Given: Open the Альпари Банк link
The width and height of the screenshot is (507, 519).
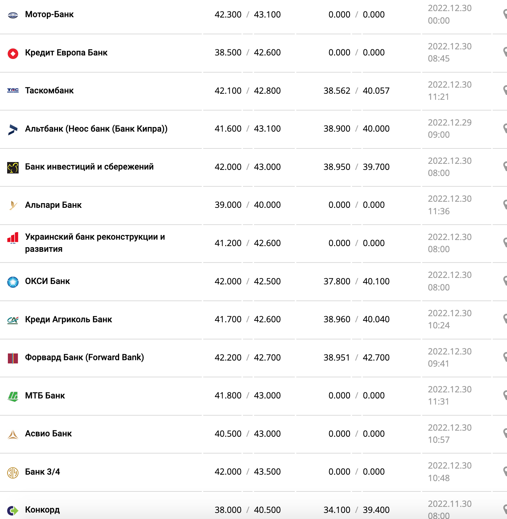Looking at the screenshot, I should pyautogui.click(x=53, y=205).
